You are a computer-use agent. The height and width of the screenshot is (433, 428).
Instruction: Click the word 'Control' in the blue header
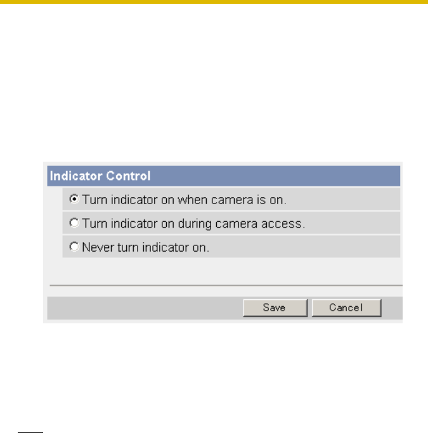(128, 176)
